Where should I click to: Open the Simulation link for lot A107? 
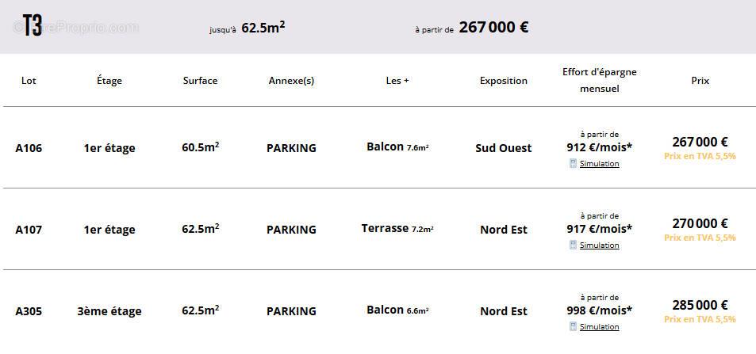pos(599,246)
